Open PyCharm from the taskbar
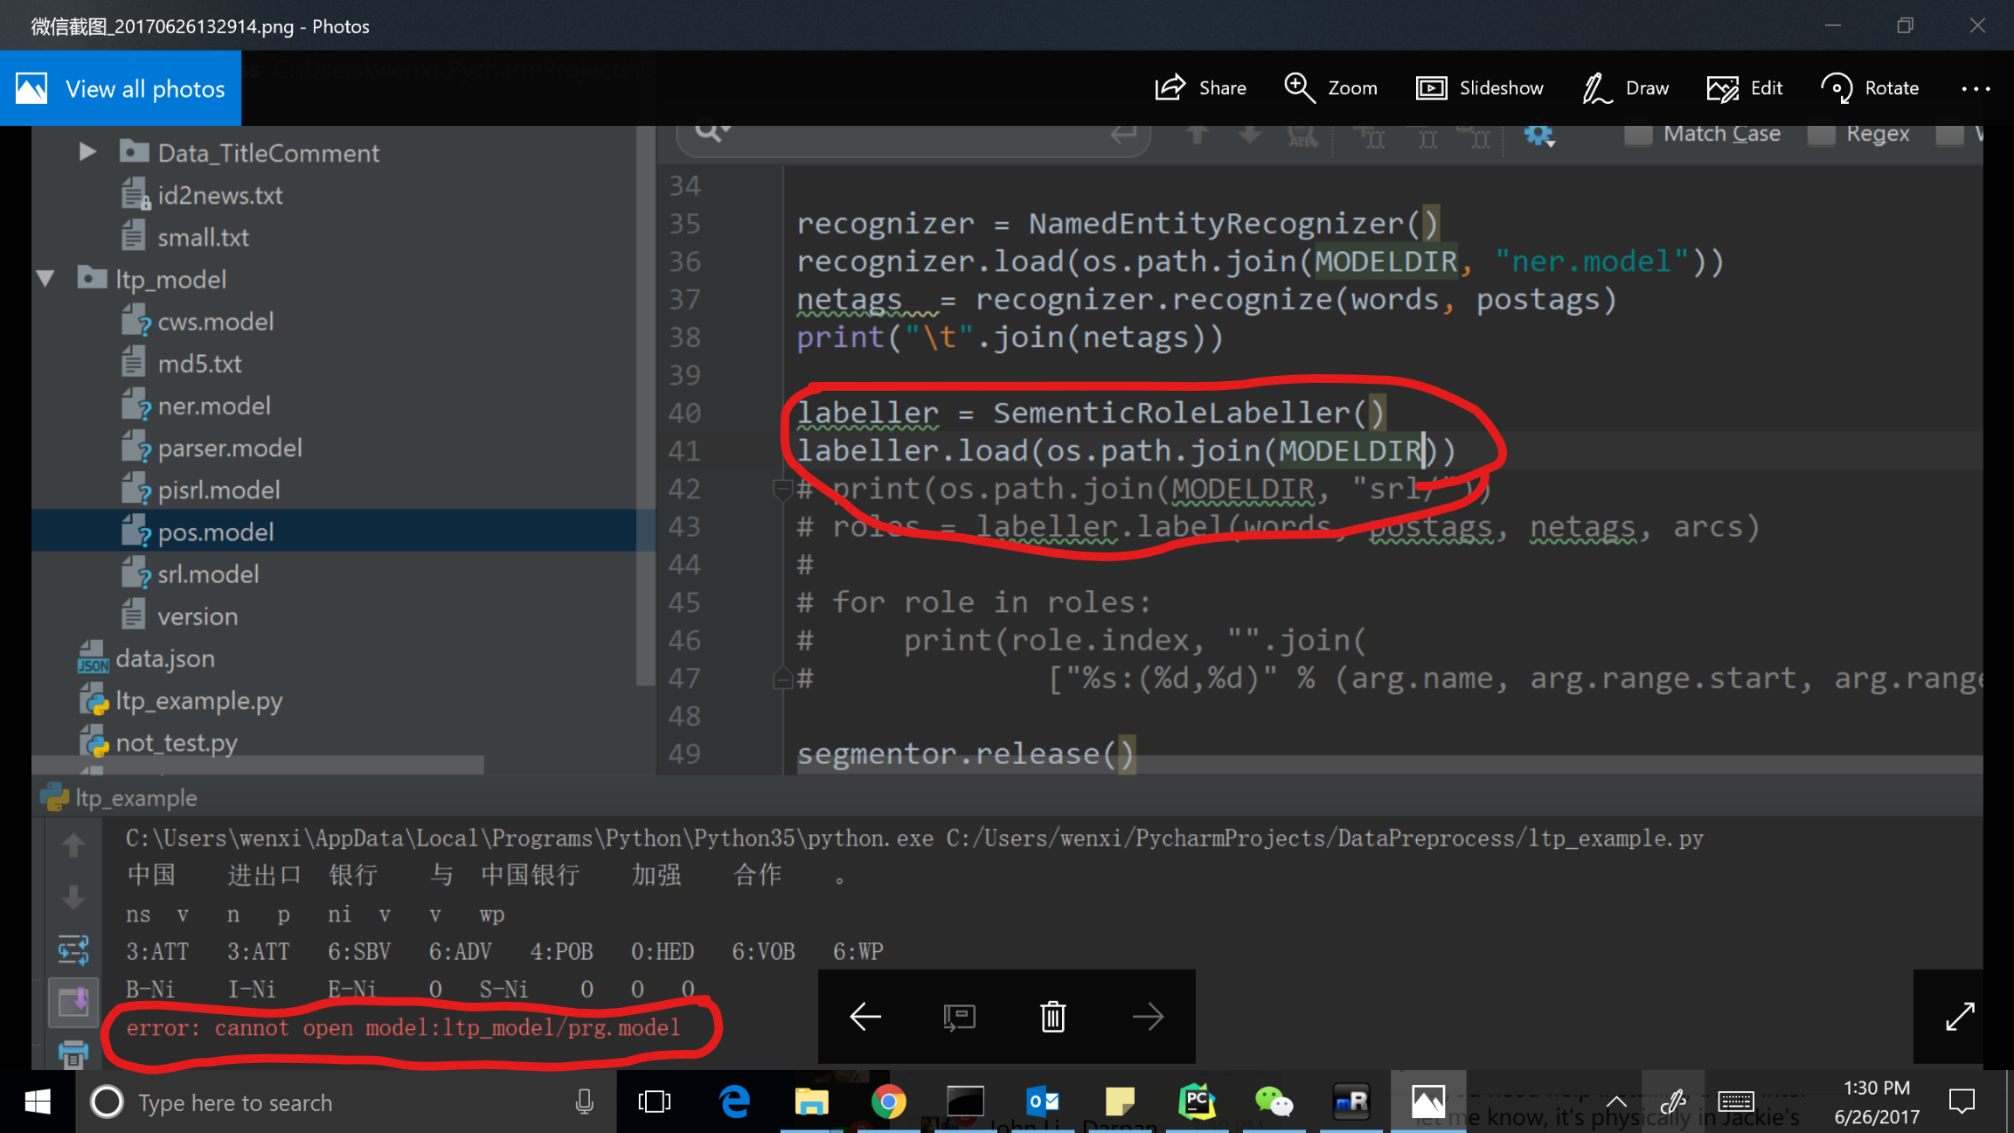Screen dimensions: 2014x1133 [x=1197, y=1102]
